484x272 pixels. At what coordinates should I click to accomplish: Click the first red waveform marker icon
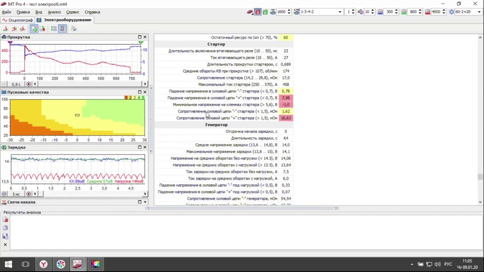click(6, 29)
